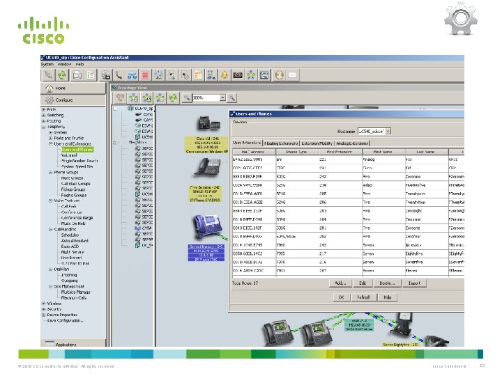Select the row with last name Zeronine
This screenshot has width=502, height=376.
tap(348, 176)
